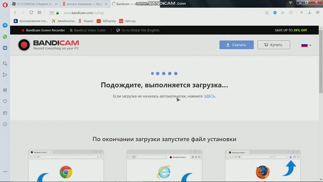323x182 pixels.
Task: Click the VPN badge in address bar
Action: (x=51, y=13)
